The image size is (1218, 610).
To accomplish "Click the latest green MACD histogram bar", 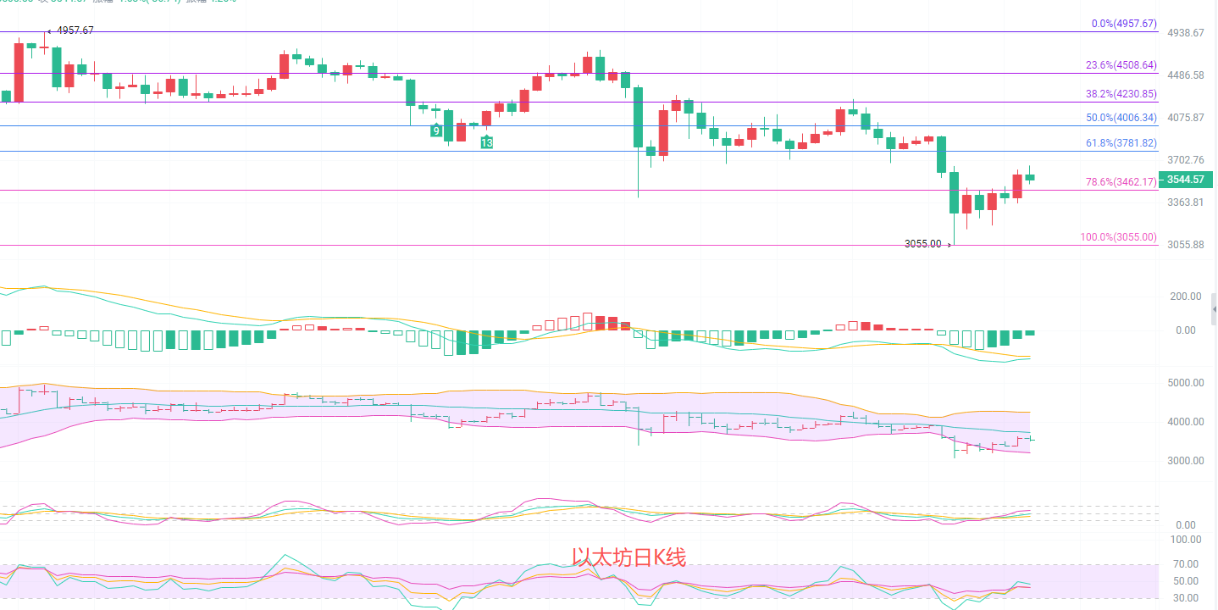I will (x=1030, y=333).
